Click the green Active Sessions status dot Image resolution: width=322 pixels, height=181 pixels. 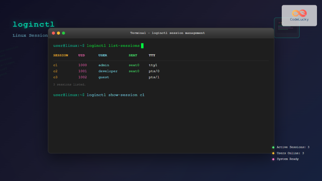click(x=273, y=147)
